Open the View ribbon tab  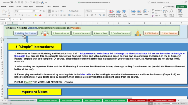pyautogui.click(x=63, y=6)
